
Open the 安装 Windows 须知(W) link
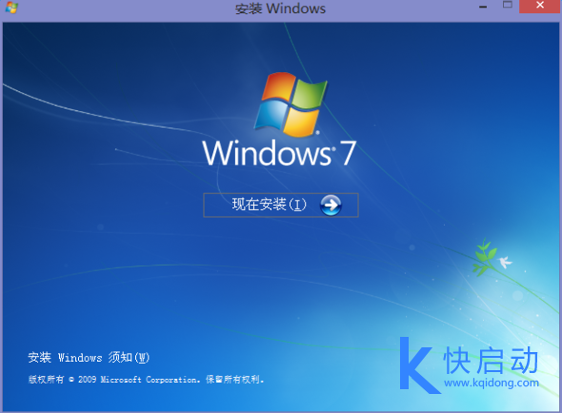[89, 358]
